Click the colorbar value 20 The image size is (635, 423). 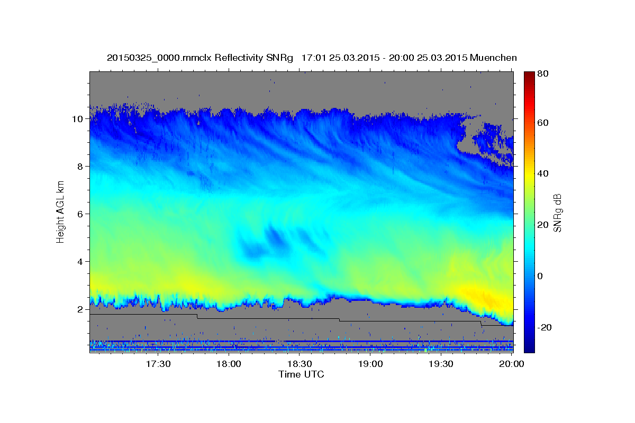tap(542, 225)
